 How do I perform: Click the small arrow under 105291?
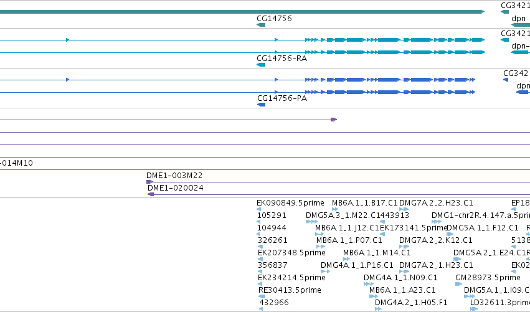click(x=258, y=222)
